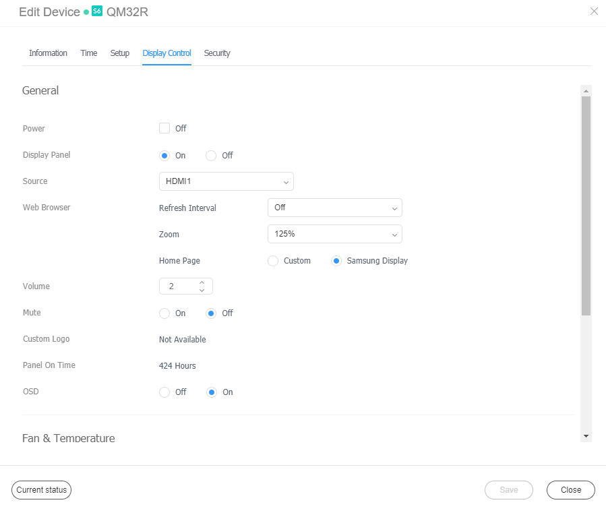Switch to the Information tab
Image resolution: width=606 pixels, height=517 pixels.
(48, 53)
